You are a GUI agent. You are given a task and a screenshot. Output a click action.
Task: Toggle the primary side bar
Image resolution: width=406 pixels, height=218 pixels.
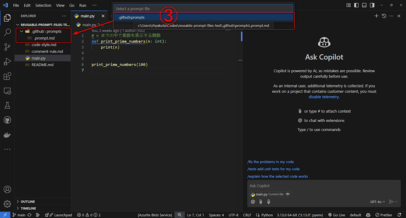[357, 5]
